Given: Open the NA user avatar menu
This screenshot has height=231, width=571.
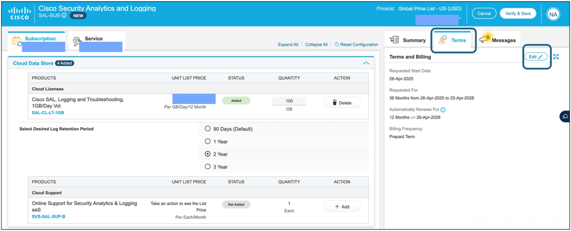Looking at the screenshot, I should point(553,14).
